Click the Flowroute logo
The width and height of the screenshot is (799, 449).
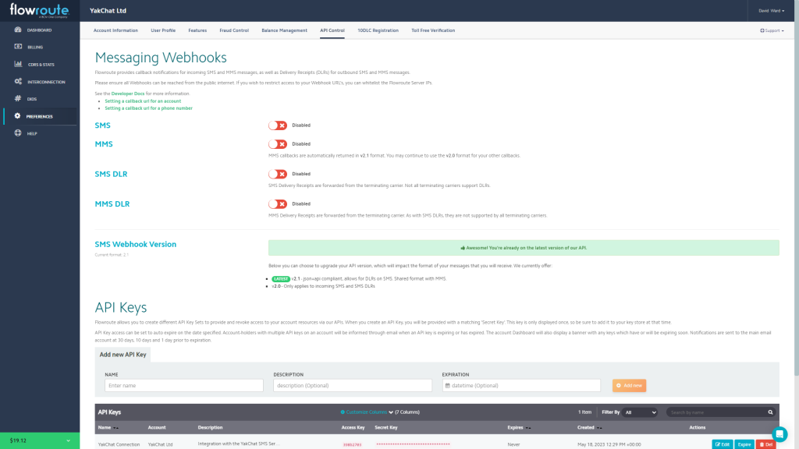39,11
